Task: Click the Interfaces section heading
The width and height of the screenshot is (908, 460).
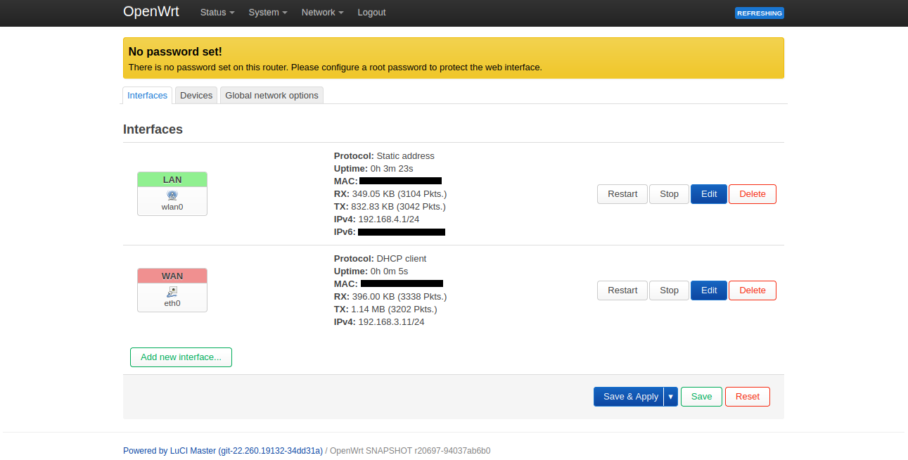Action: 153,129
